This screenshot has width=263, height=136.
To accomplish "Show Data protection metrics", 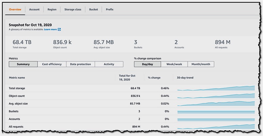I will (x=80, y=64).
